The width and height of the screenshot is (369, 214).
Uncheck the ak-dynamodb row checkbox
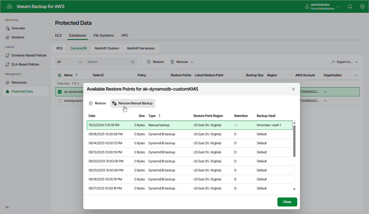(60, 92)
